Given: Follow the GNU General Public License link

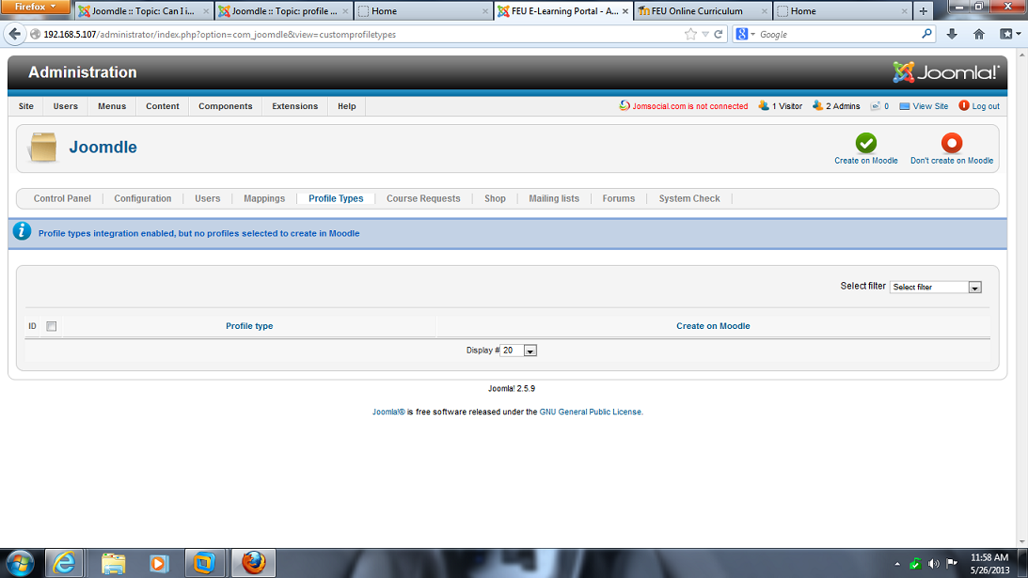Looking at the screenshot, I should click(x=590, y=412).
